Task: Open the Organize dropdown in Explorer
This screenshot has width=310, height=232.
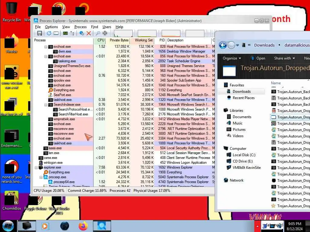Action: [x=232, y=58]
